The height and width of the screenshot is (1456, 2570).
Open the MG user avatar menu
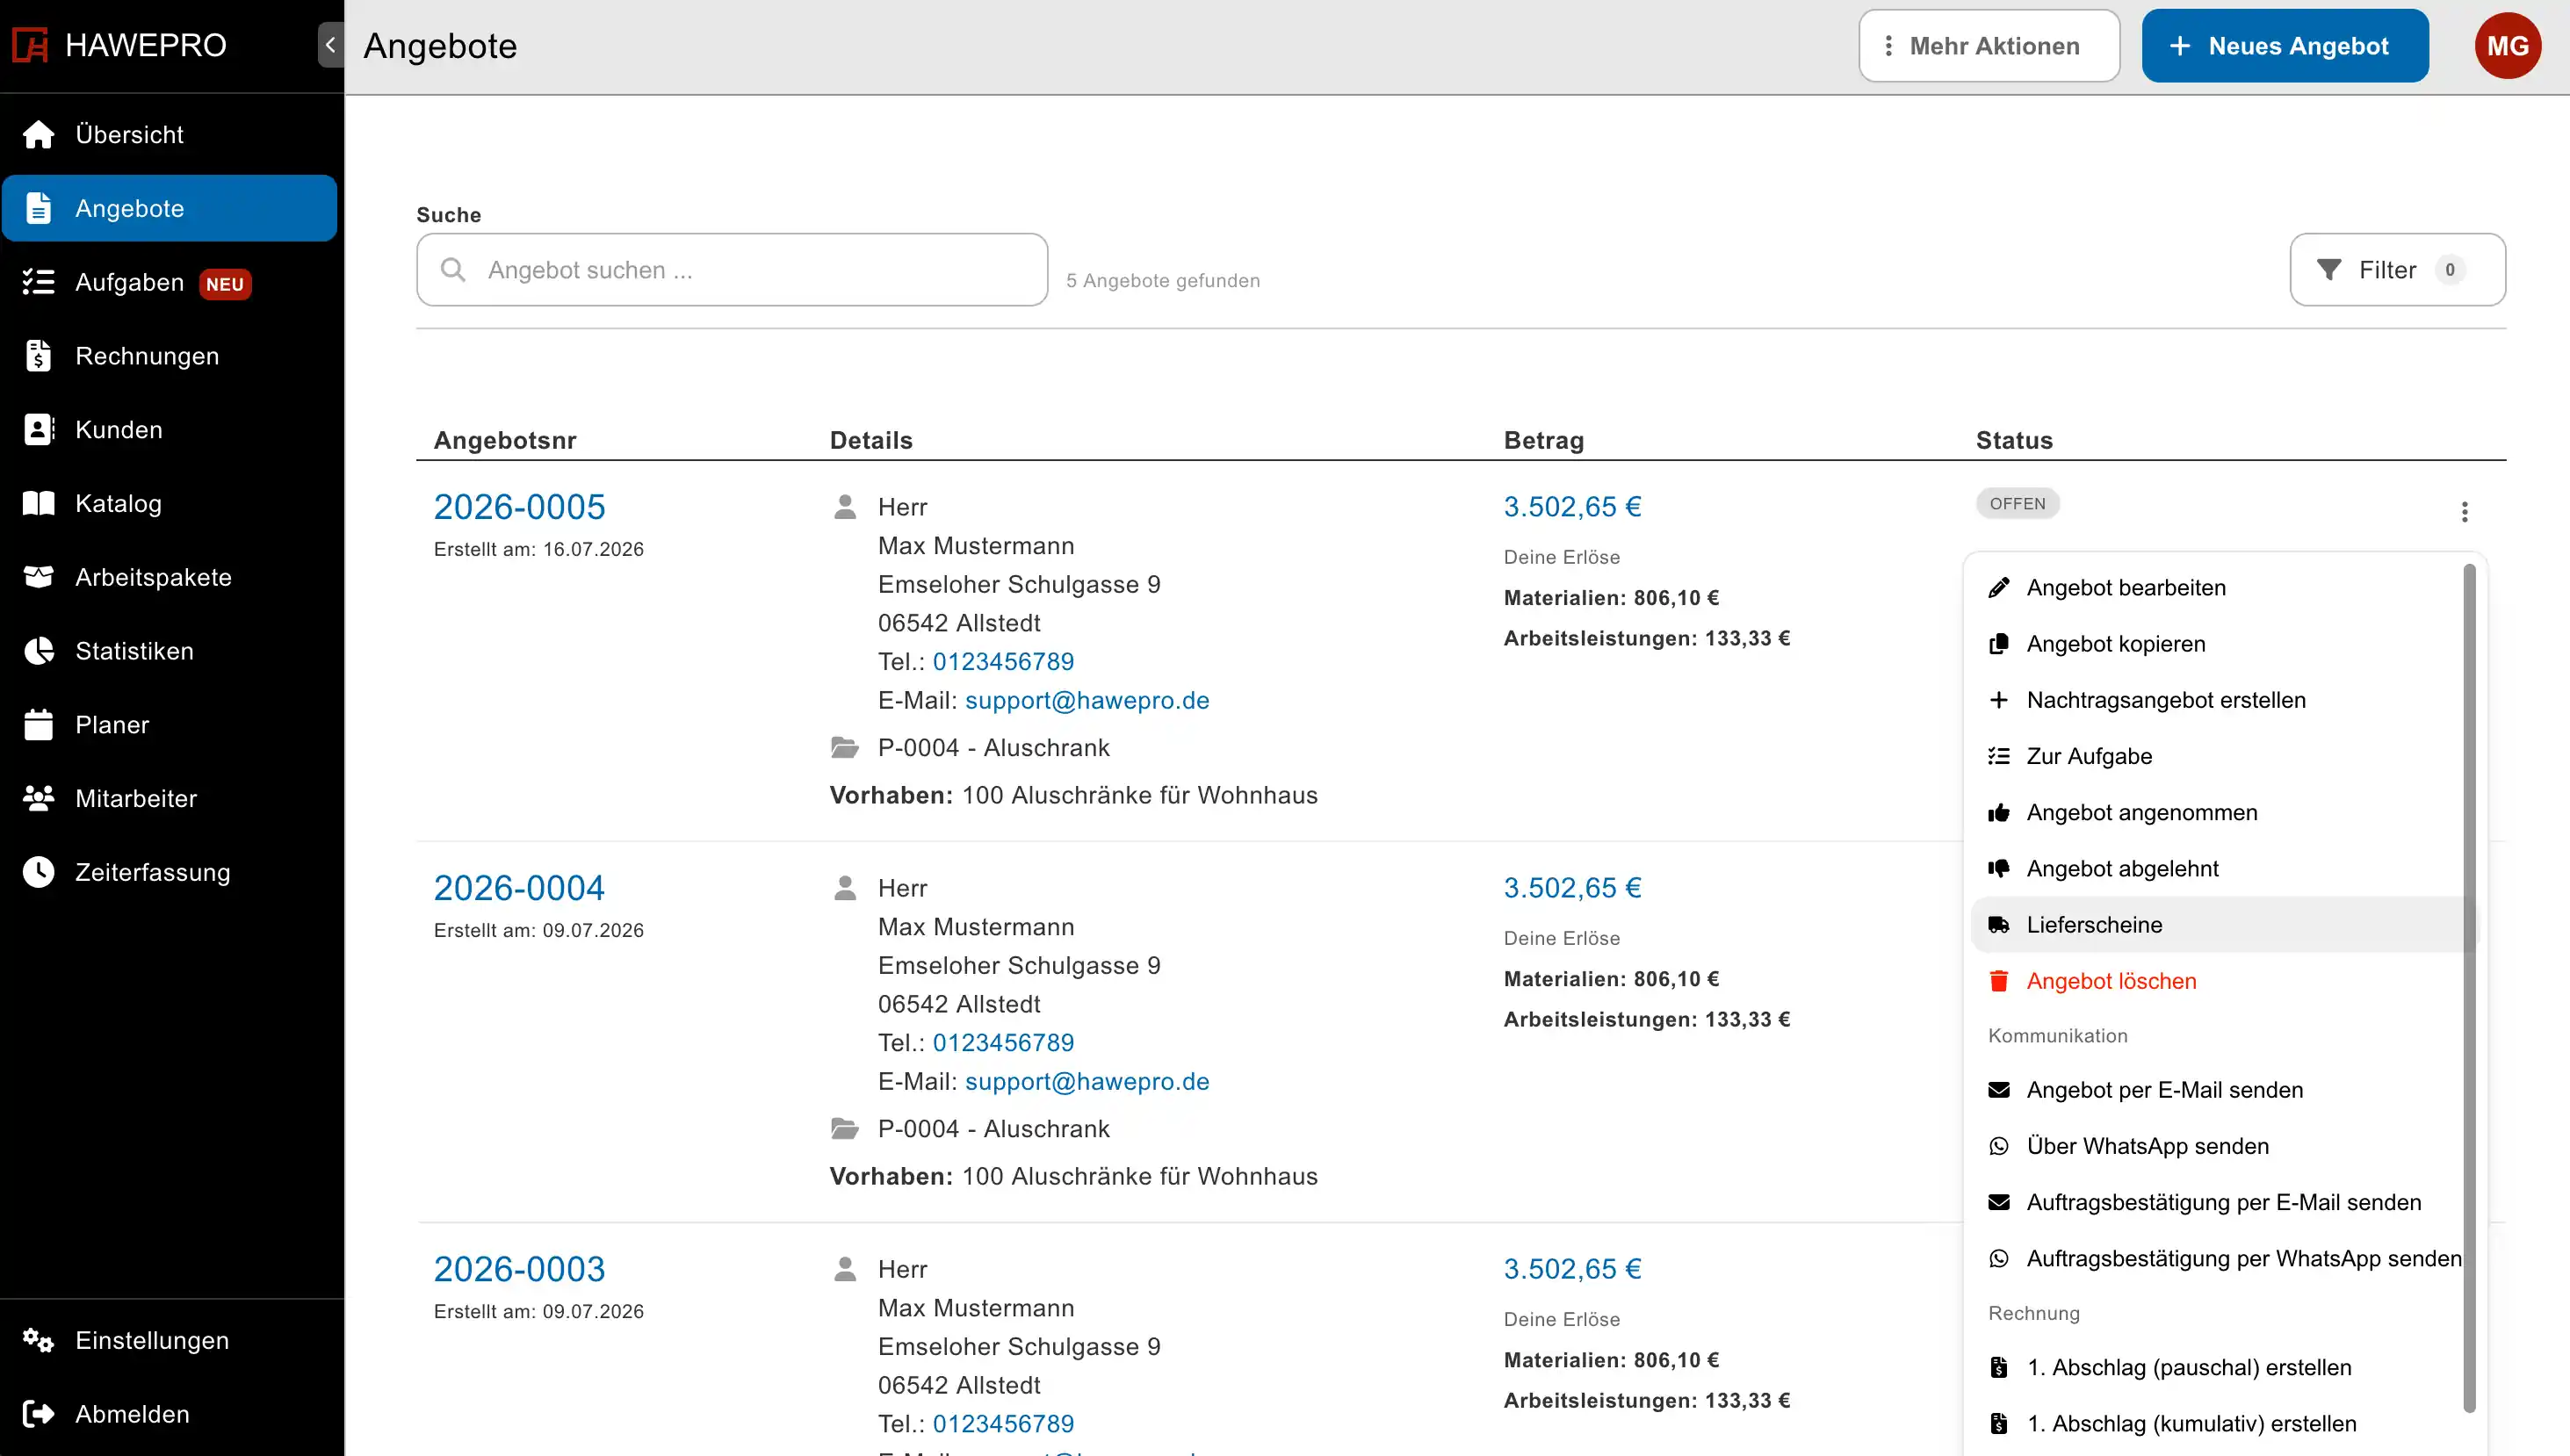(2508, 46)
